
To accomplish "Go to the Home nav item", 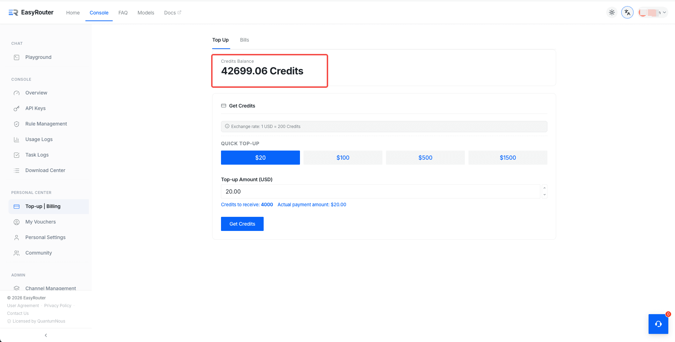I will 73,13.
